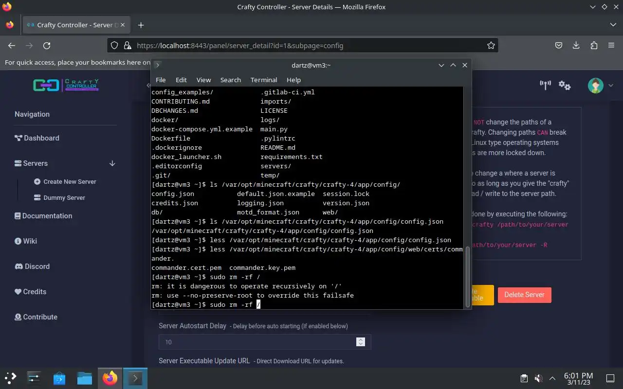Click the terminal window's vertical scrollbar
This screenshot has height=389, width=623.
point(468,276)
